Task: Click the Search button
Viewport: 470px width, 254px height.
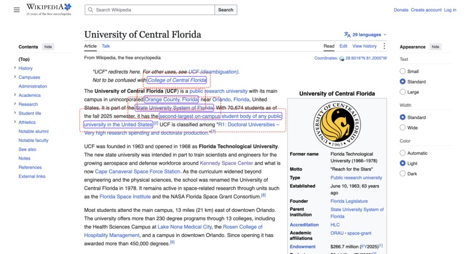Action: tap(226, 10)
